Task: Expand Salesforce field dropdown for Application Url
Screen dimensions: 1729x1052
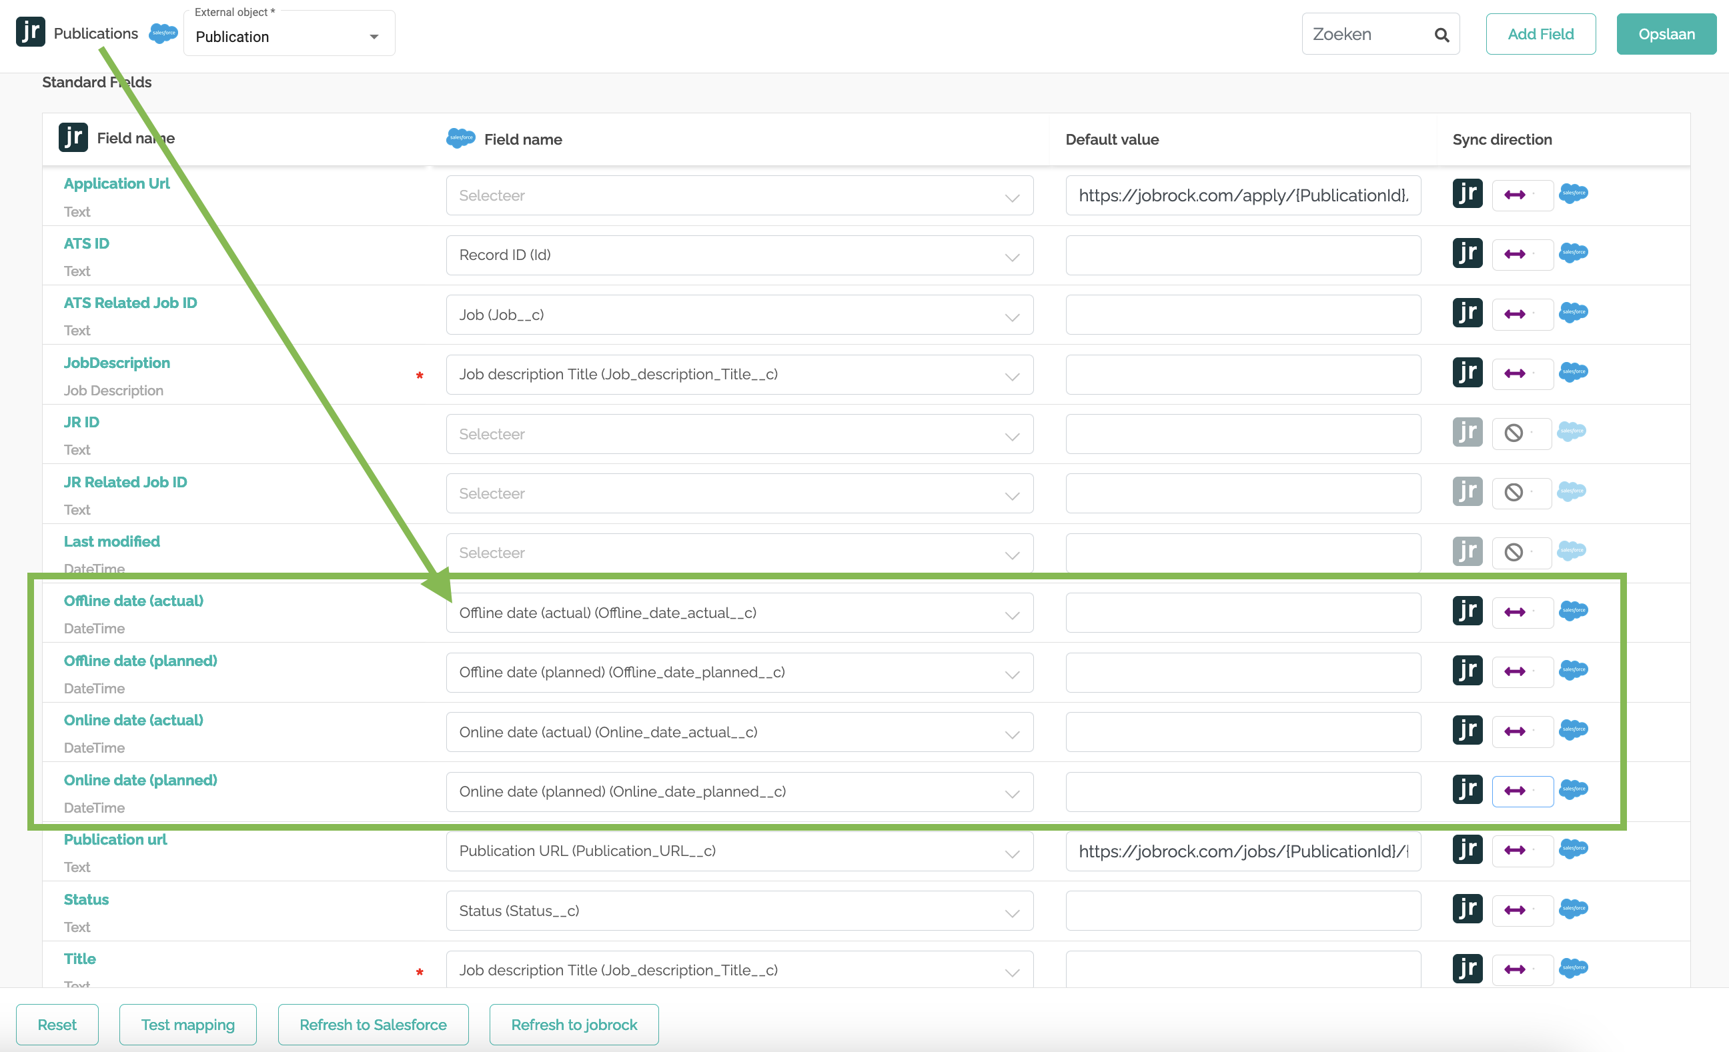Action: point(739,196)
